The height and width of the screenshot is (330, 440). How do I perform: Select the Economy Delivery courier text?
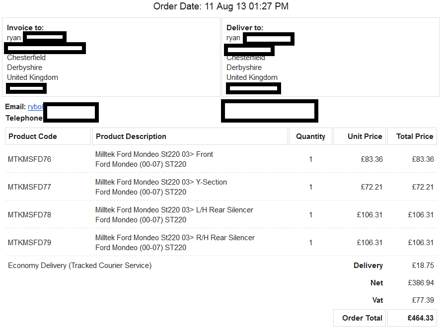tap(79, 265)
